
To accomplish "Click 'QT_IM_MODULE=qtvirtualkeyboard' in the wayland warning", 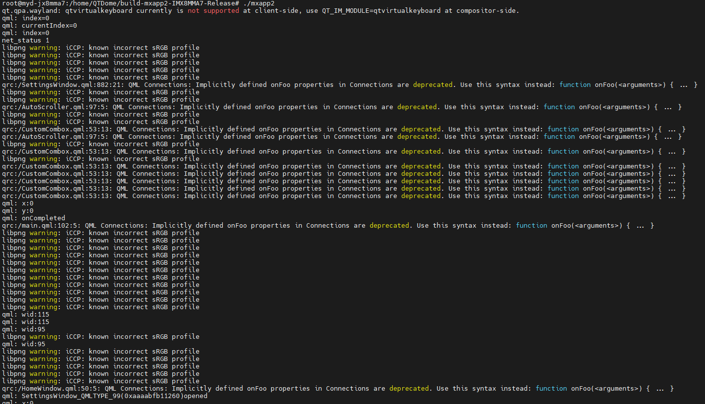I will tap(381, 10).
